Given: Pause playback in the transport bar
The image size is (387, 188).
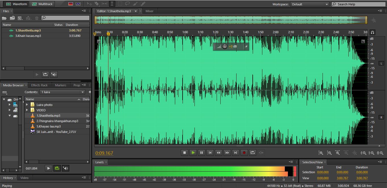Looking at the screenshot, I should (x=201, y=153).
